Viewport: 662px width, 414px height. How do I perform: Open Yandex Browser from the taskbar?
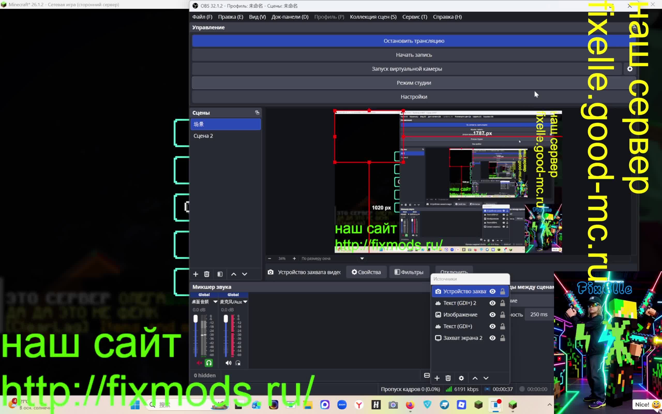pos(359,405)
